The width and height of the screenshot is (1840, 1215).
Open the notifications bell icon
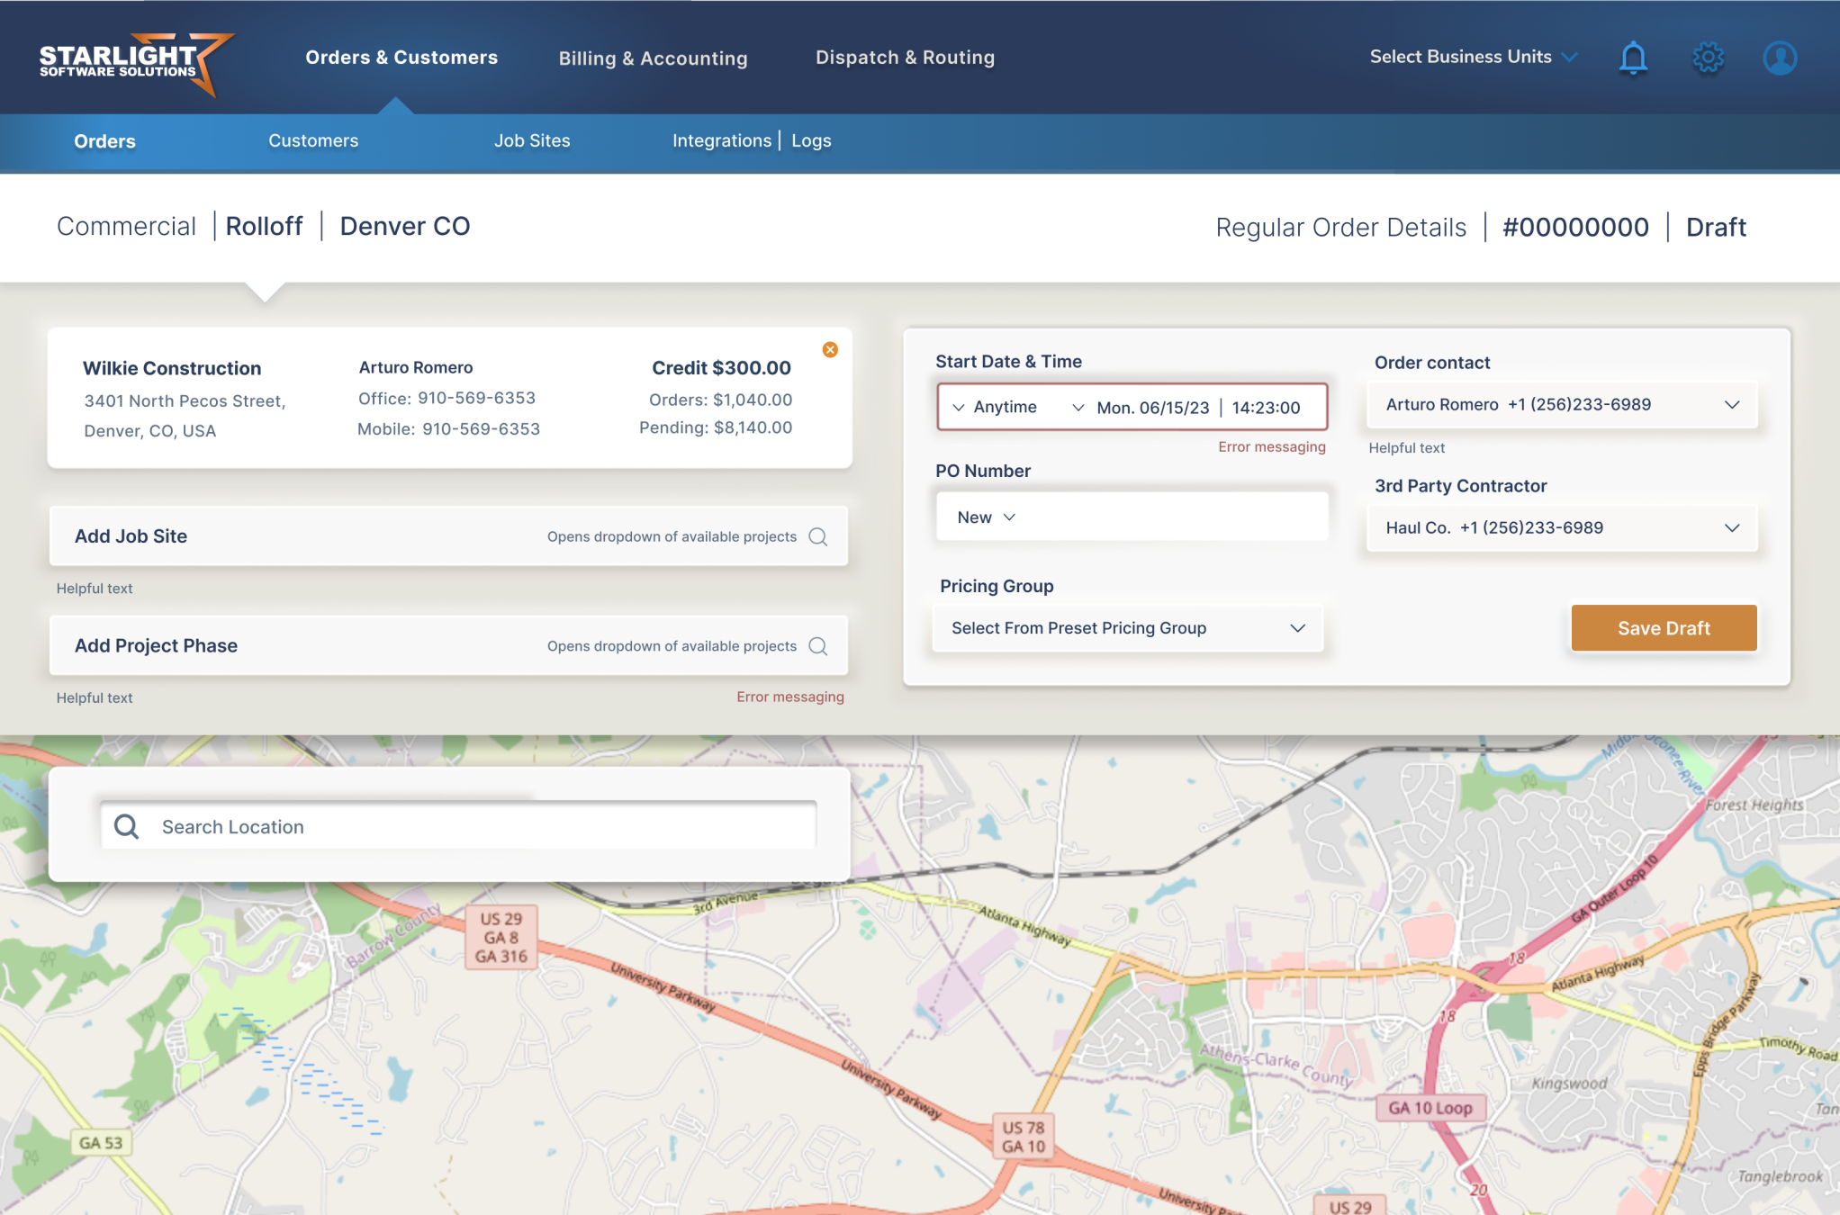click(1633, 58)
